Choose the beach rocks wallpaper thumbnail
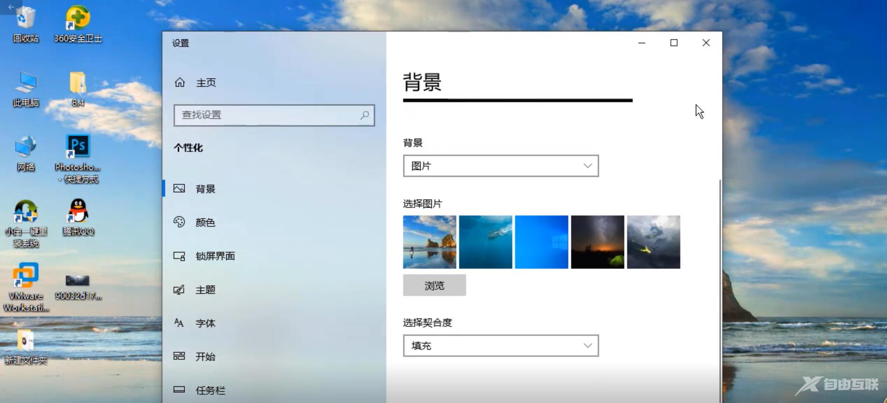Viewport: 887px width, 403px height. tap(430, 242)
